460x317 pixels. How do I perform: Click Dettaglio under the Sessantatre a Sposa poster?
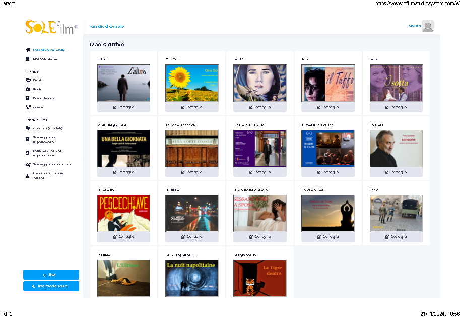260,236
